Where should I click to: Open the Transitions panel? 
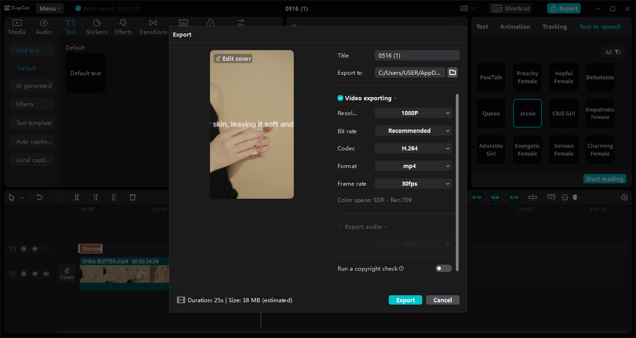[153, 26]
